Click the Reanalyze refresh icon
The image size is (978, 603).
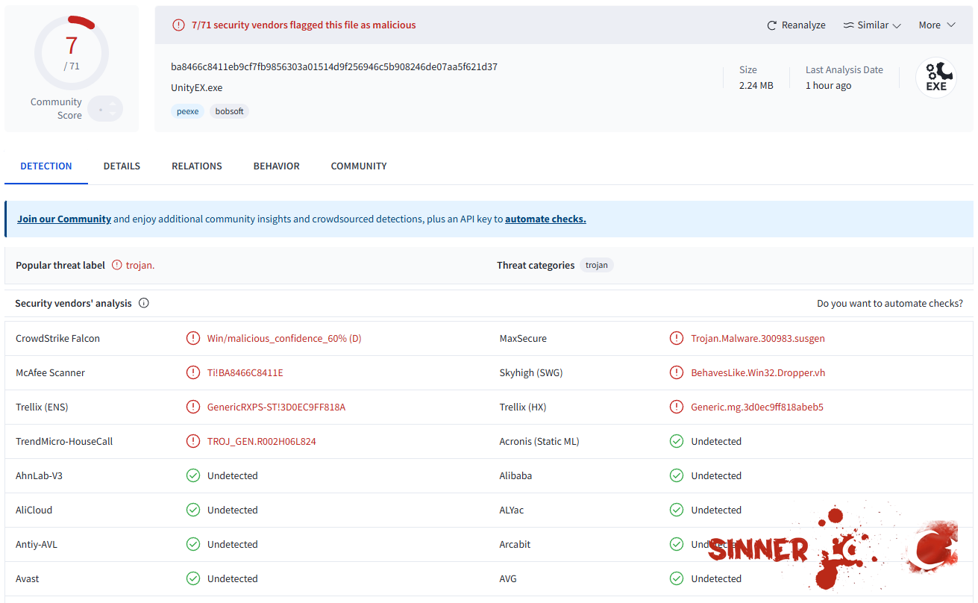pos(772,25)
